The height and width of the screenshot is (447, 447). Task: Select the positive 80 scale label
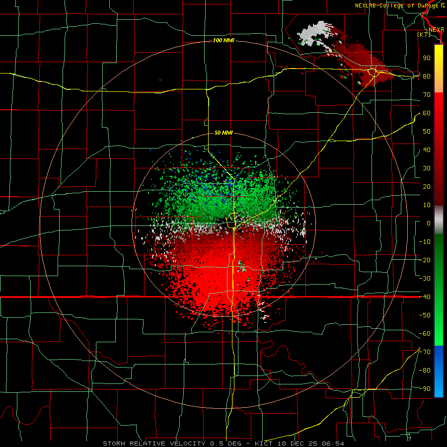coord(427,76)
